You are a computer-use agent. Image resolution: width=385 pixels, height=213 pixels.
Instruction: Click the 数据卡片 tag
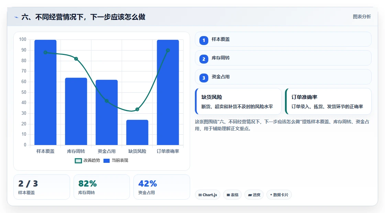coord(279,195)
